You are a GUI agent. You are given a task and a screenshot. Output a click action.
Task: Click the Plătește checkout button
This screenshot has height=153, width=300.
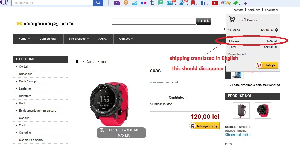(x=267, y=65)
